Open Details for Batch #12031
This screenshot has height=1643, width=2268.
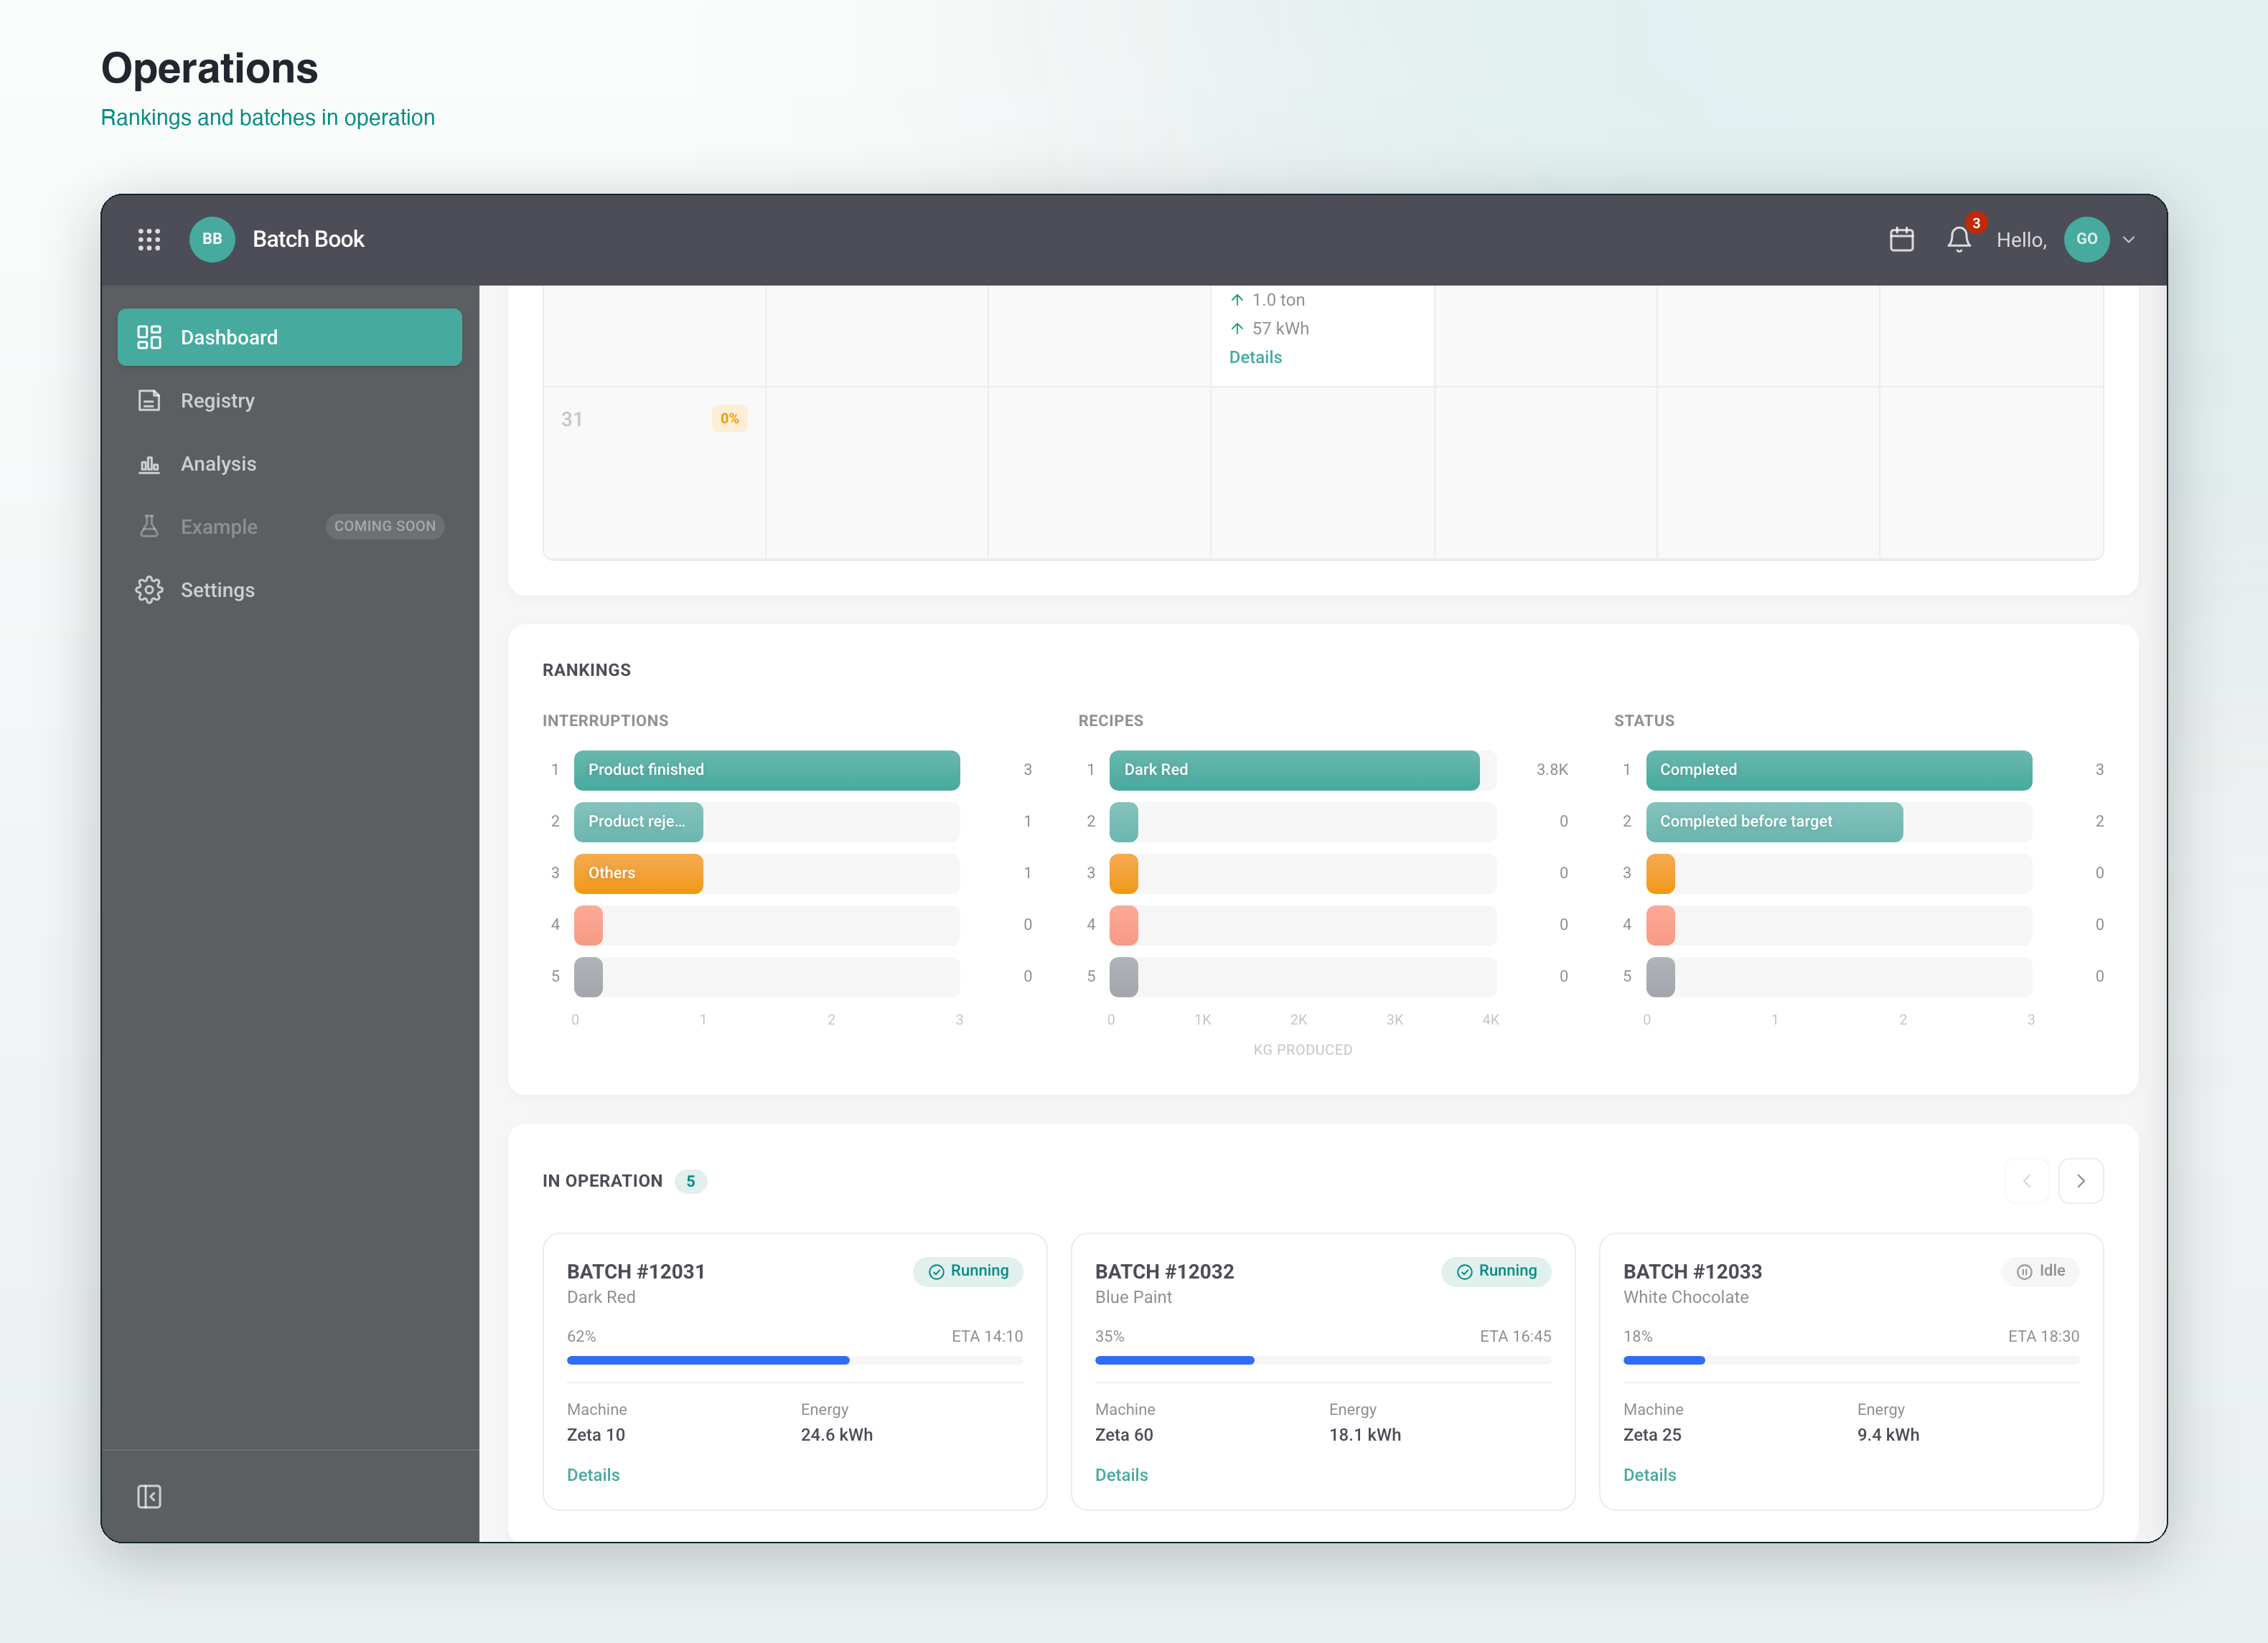[593, 1474]
